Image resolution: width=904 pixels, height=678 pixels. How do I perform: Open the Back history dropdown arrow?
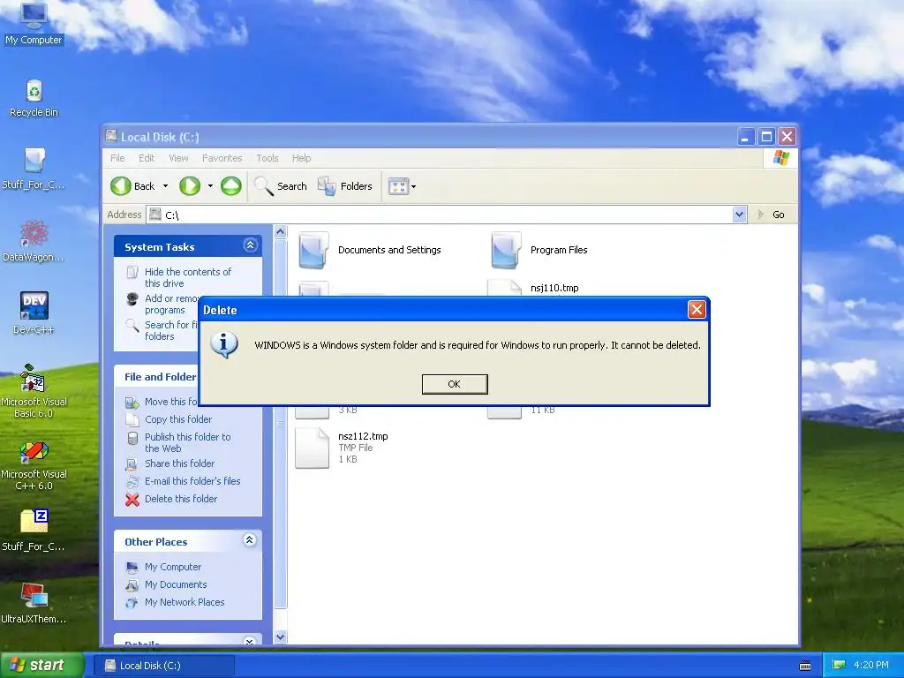click(x=165, y=185)
